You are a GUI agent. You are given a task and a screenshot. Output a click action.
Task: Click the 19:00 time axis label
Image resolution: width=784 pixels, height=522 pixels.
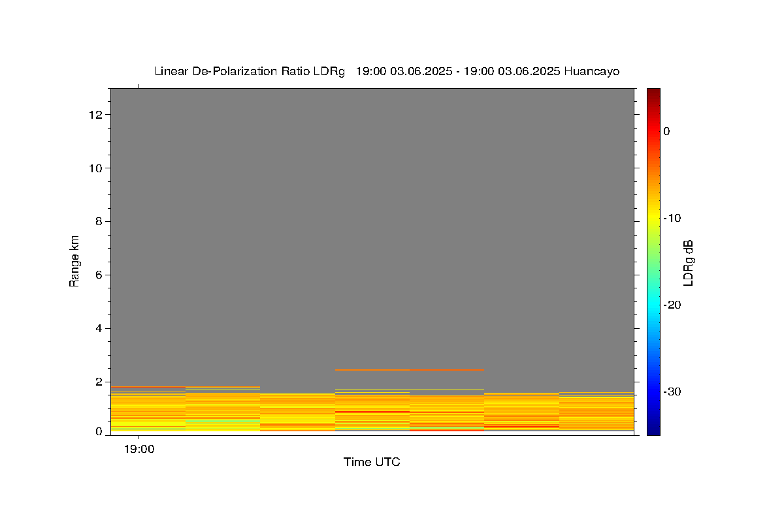139,449
